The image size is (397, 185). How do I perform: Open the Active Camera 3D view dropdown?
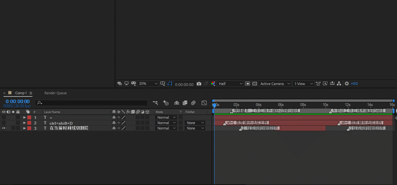coord(275,84)
